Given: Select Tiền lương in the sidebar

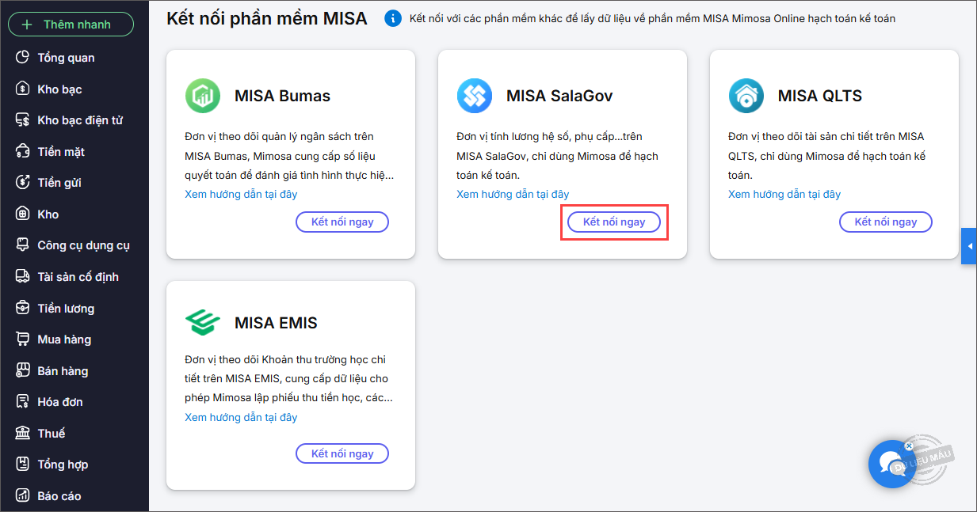Looking at the screenshot, I should pyautogui.click(x=66, y=308).
